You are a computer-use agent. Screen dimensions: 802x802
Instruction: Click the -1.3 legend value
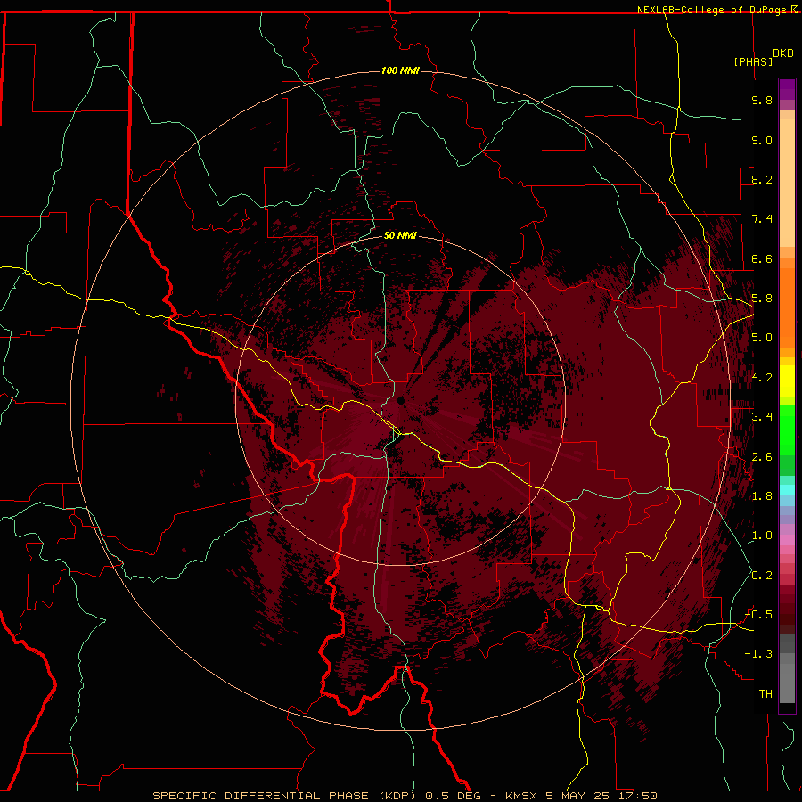[x=758, y=654]
